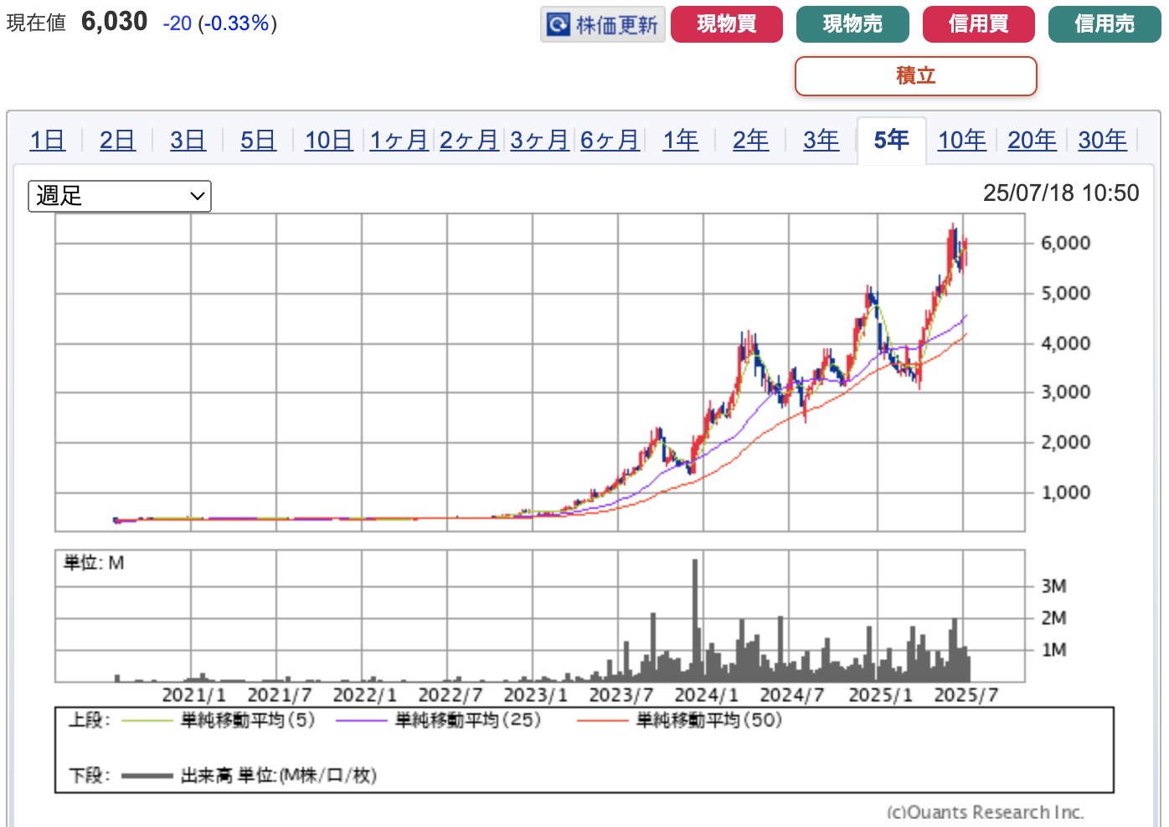Select the 2年 chart period
1169x827 pixels.
pos(750,140)
